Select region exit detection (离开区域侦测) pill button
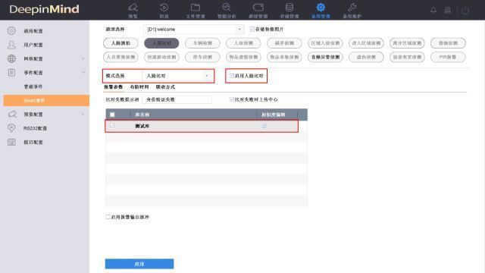The image size is (485, 273). (407, 43)
